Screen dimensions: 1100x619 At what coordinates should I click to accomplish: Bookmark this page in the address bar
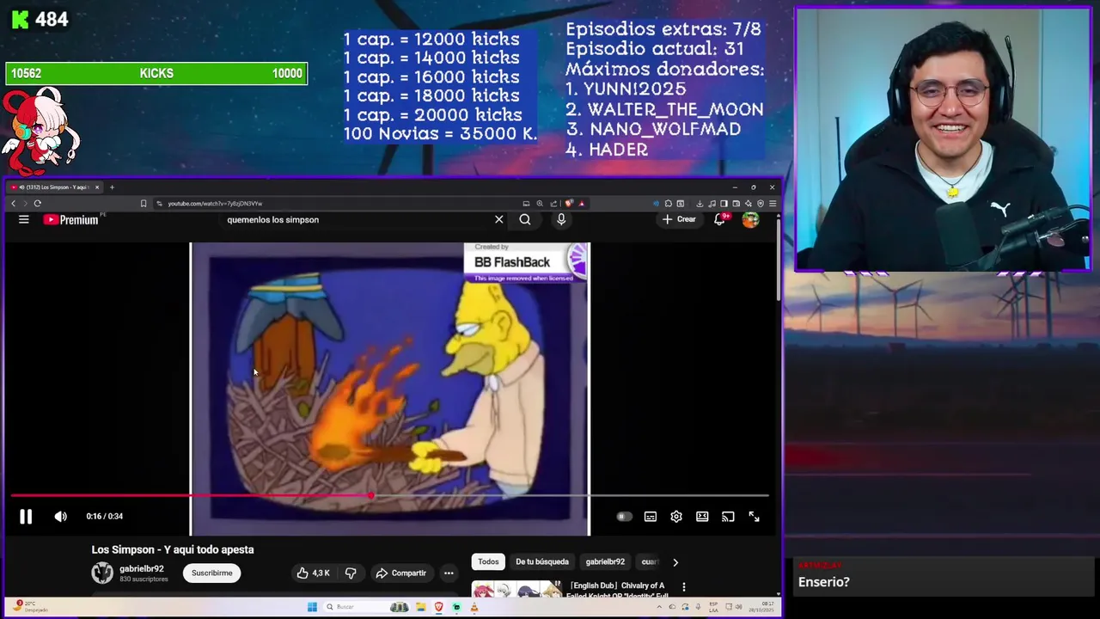144,204
